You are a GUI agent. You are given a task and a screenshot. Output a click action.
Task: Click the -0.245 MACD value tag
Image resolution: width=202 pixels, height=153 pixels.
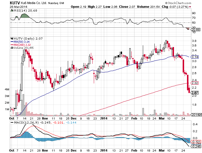pos(196,147)
